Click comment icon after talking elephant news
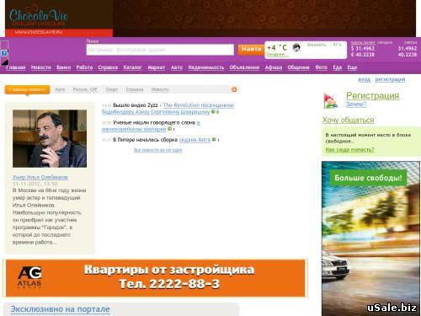This screenshot has height=316, width=421. pyautogui.click(x=169, y=129)
